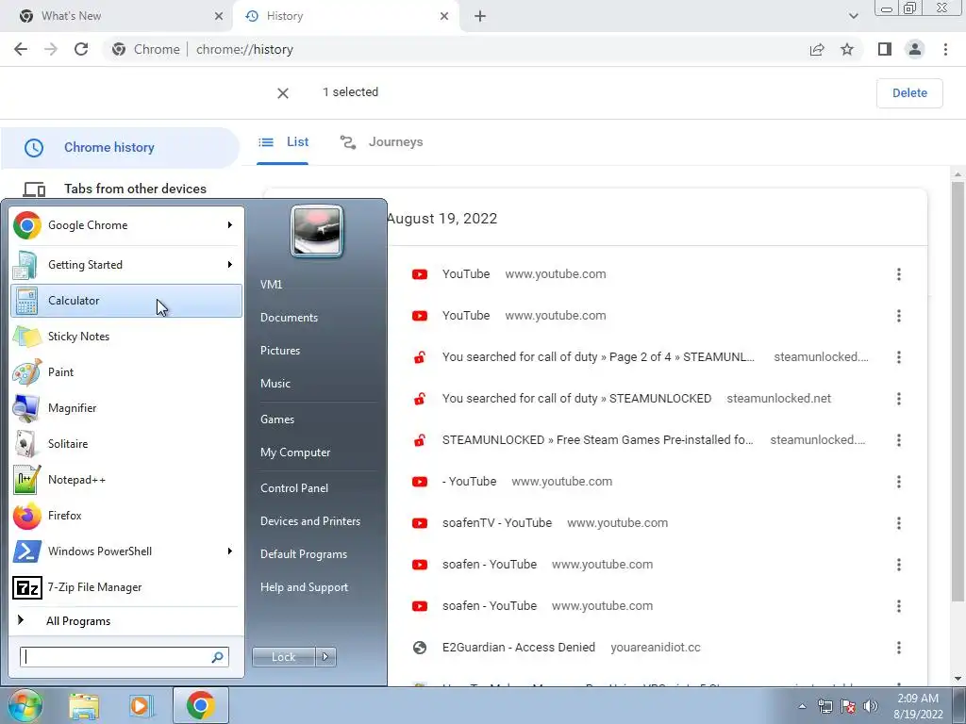This screenshot has height=724, width=966.
Task: Launch Notepad++
Action: [126, 480]
